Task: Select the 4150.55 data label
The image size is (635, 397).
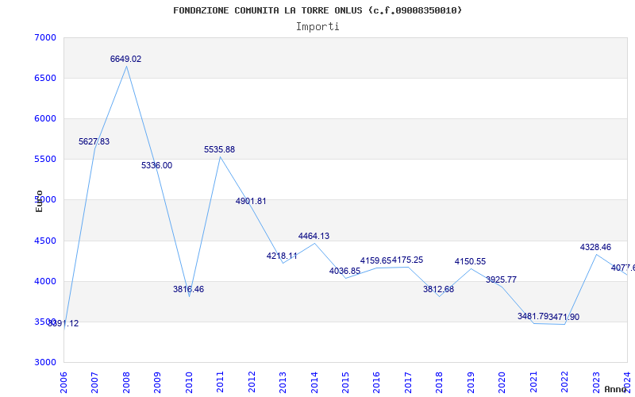Action: coord(470,262)
